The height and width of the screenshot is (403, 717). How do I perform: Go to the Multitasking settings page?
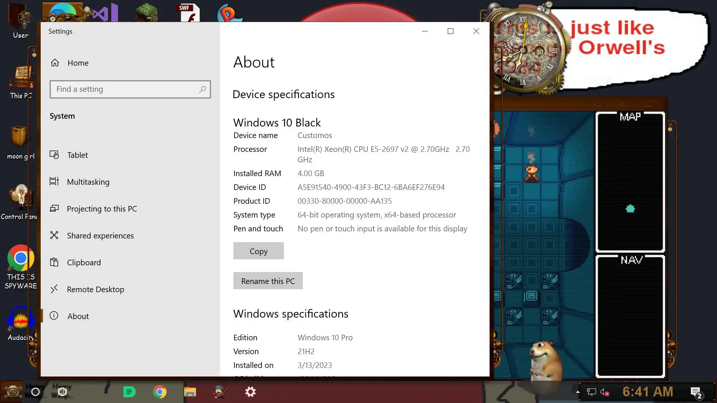coord(88,182)
